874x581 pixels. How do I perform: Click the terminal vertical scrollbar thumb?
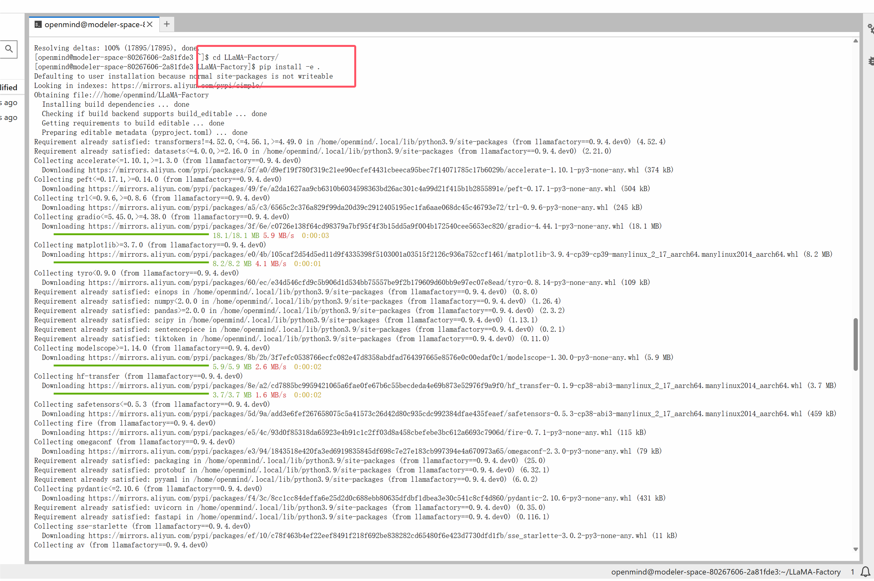pyautogui.click(x=856, y=345)
